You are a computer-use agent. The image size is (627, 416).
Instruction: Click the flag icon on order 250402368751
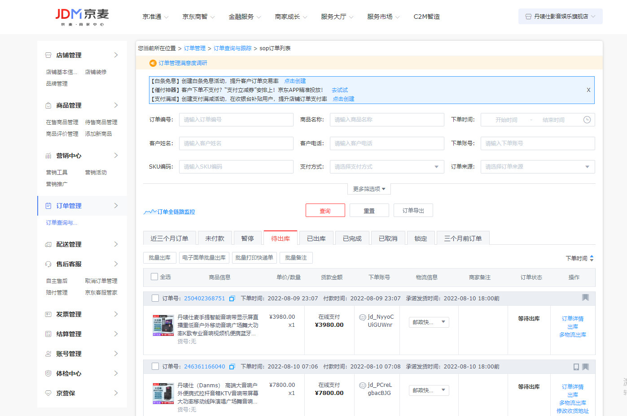point(585,298)
